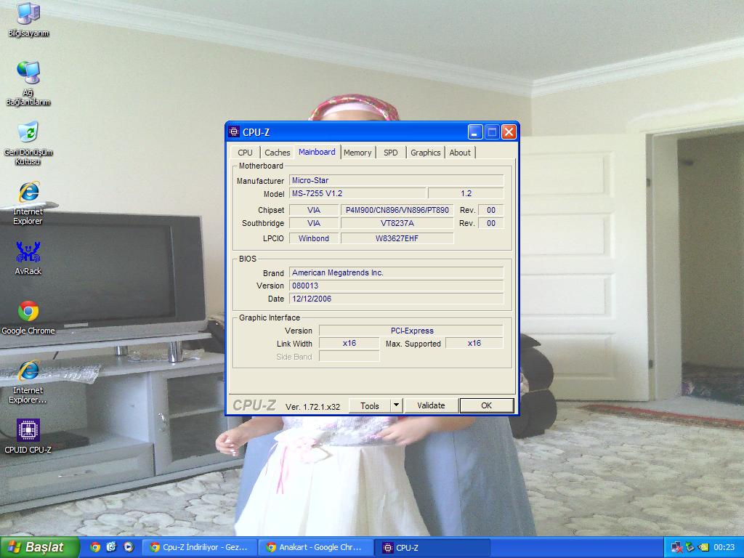Switch to the Memory tab
The height and width of the screenshot is (558, 744).
tap(357, 153)
